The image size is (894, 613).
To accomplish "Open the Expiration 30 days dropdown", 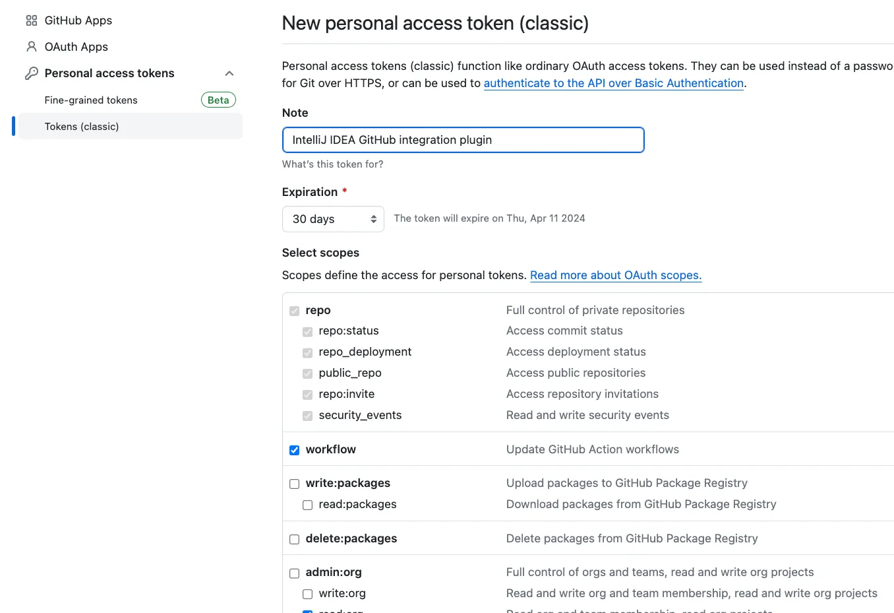I will (333, 219).
